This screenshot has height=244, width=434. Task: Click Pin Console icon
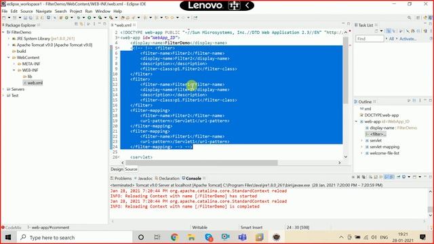click(398, 177)
